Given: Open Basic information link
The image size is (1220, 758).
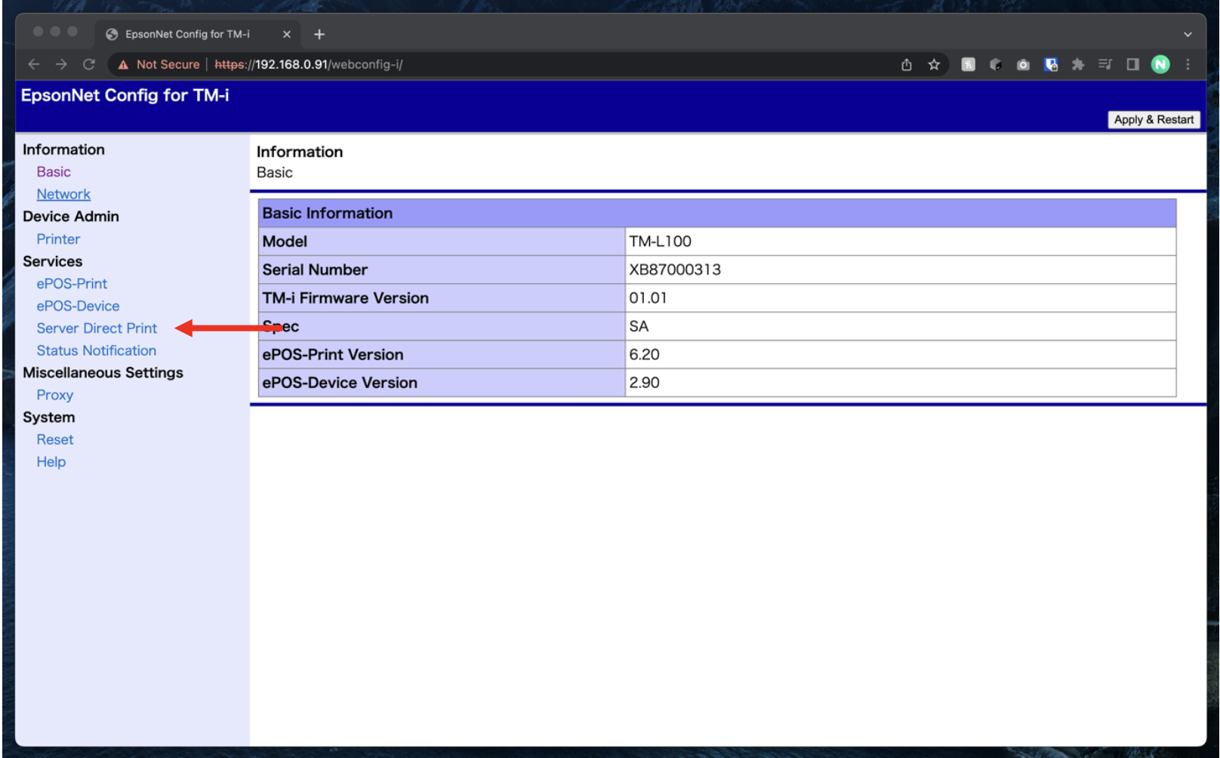Looking at the screenshot, I should coord(54,172).
